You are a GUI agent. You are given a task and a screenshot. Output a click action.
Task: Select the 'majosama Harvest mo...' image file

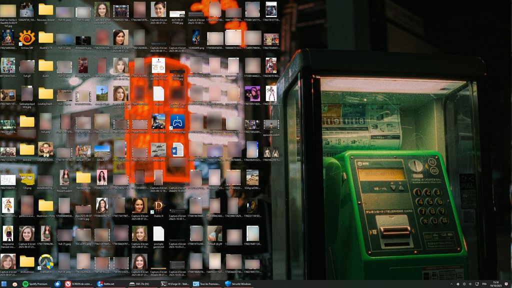click(x=8, y=237)
